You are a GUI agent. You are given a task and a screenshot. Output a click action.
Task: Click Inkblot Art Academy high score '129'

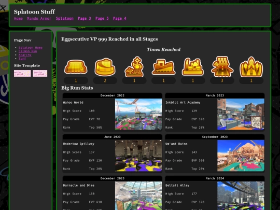pyautogui.click(x=194, y=111)
